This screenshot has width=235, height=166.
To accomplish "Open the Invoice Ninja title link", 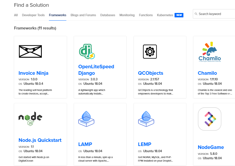I will click(x=33, y=73).
